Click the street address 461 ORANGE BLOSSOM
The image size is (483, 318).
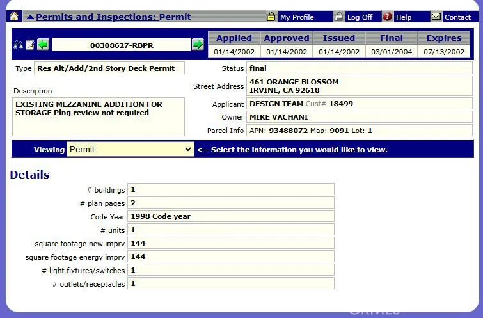[x=294, y=82]
